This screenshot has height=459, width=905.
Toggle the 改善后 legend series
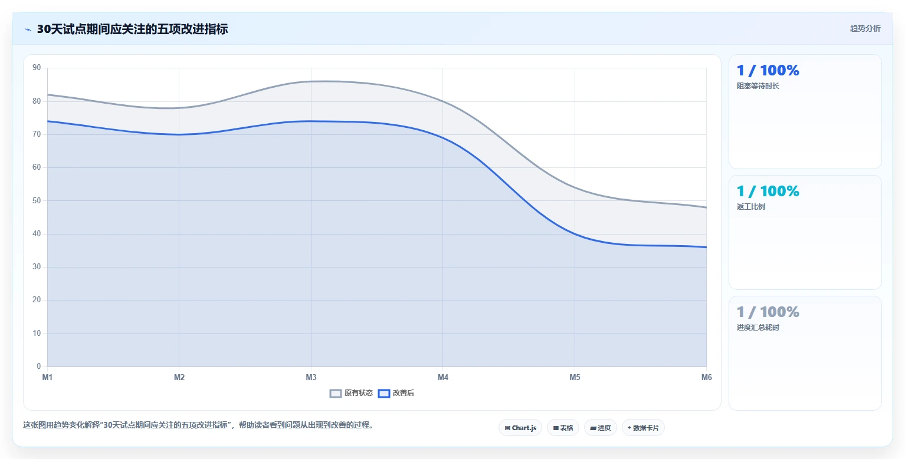(396, 393)
